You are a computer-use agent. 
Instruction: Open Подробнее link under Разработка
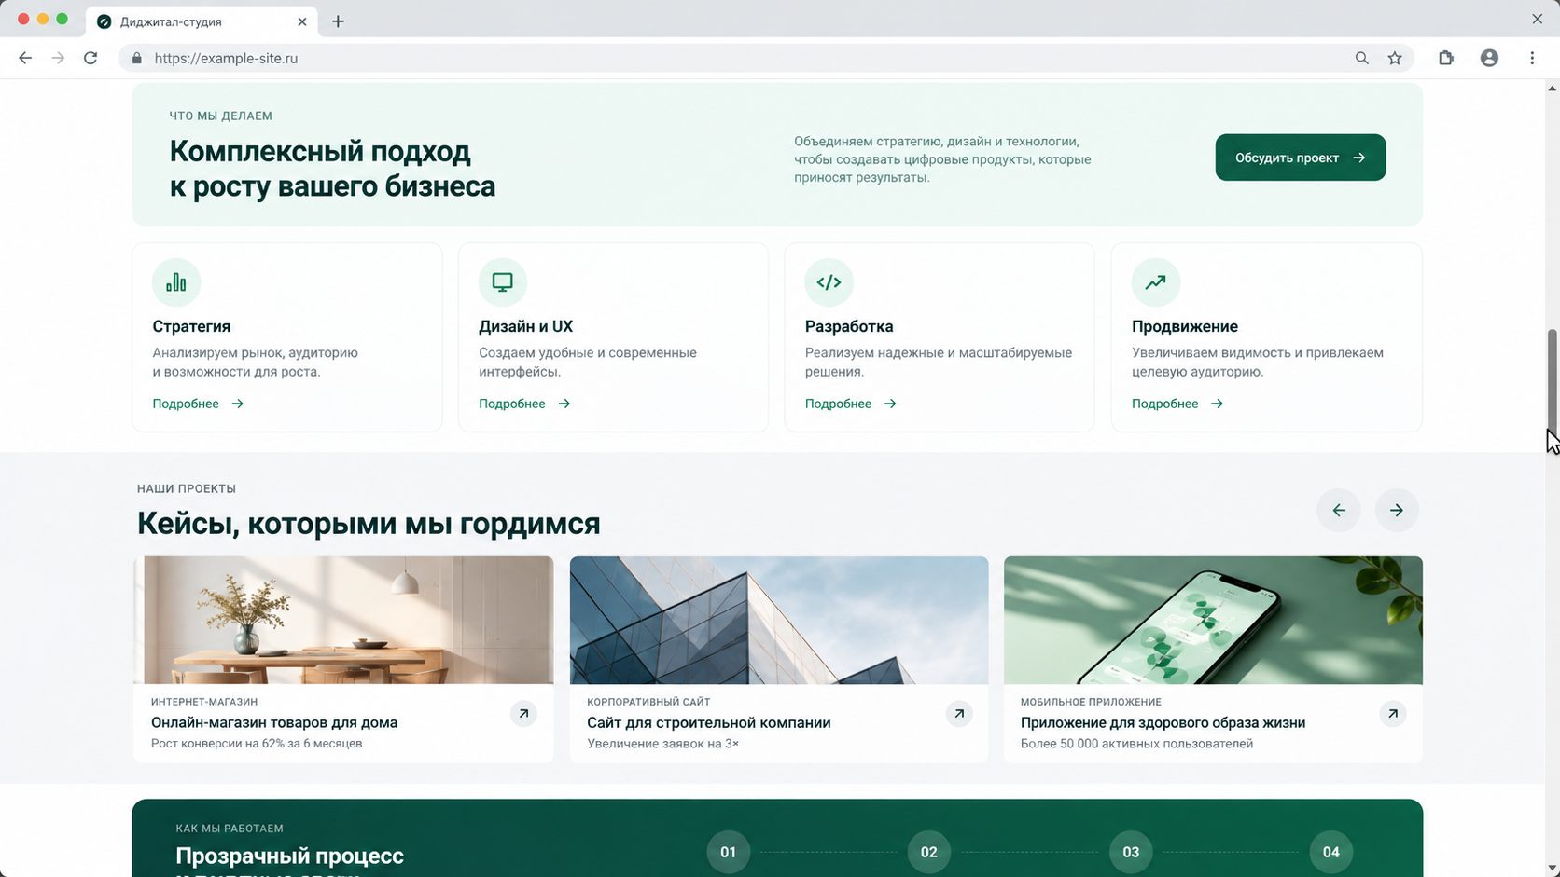pos(851,404)
